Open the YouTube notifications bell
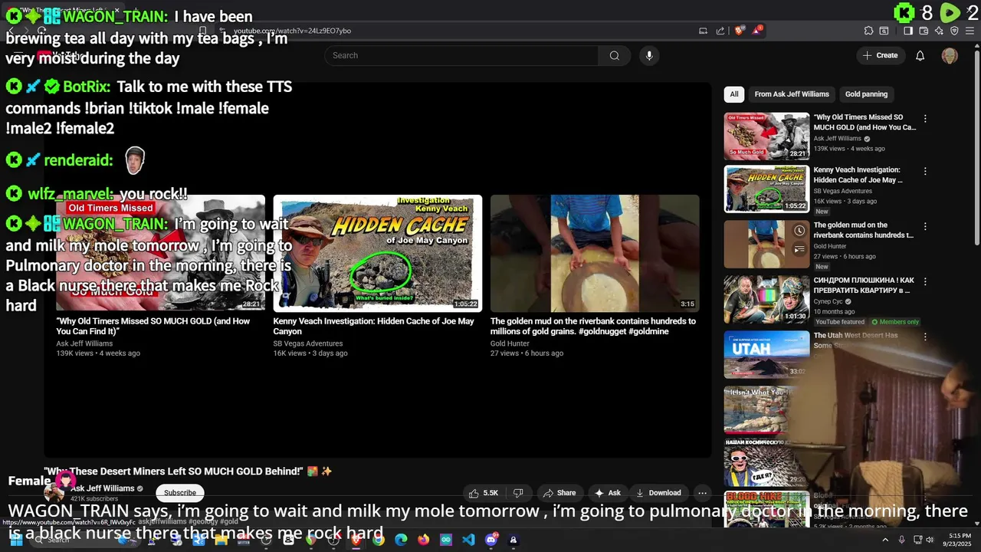 click(x=920, y=55)
